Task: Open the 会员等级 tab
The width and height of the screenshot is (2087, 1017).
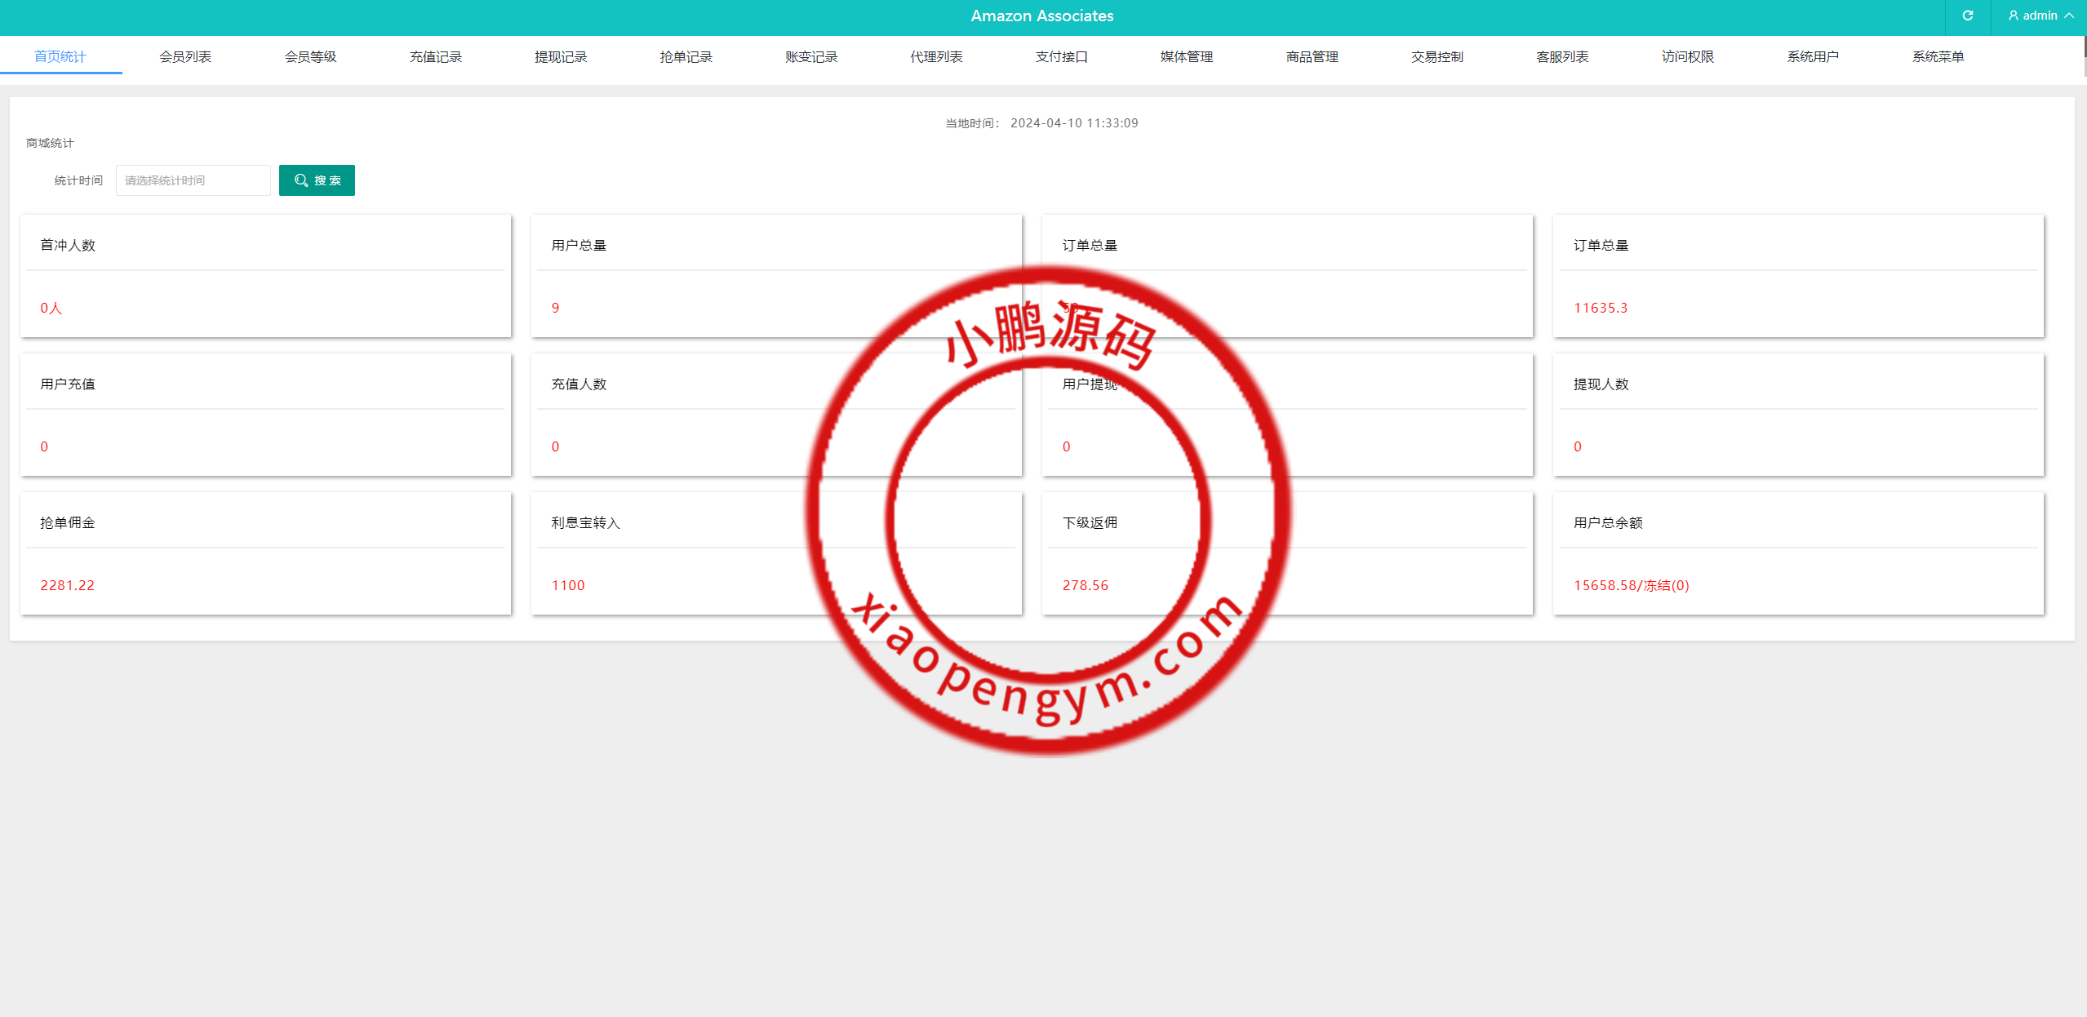Action: (310, 56)
